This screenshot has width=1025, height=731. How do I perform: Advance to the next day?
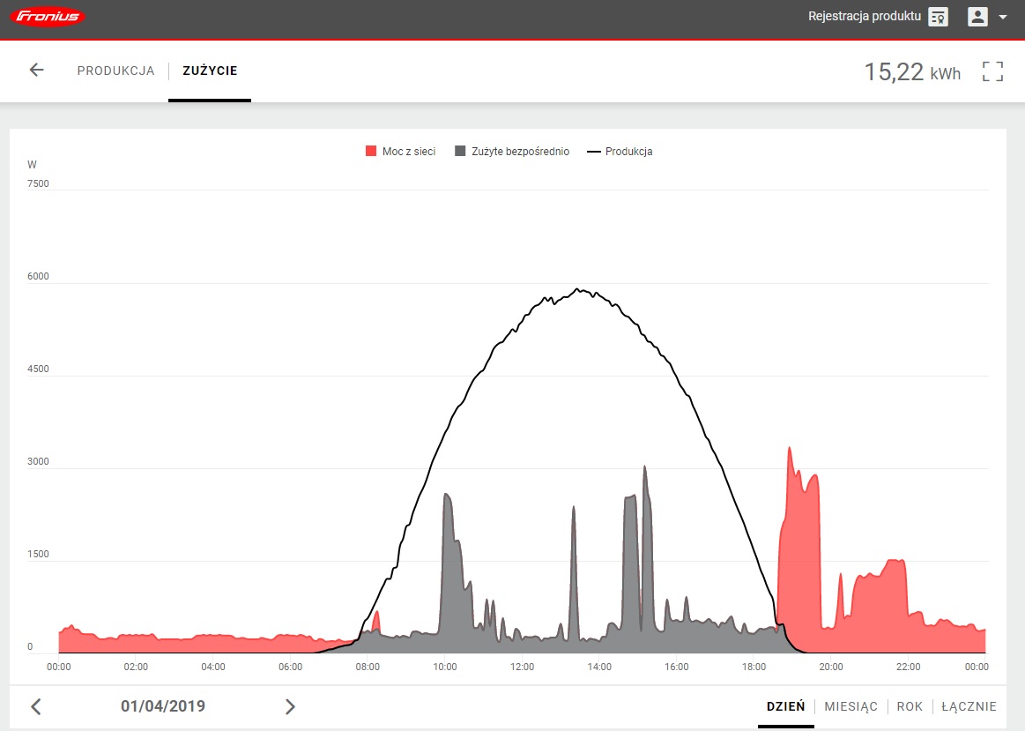point(290,706)
